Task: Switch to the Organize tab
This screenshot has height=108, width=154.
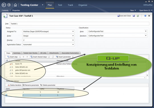Action: (x=83, y=5)
